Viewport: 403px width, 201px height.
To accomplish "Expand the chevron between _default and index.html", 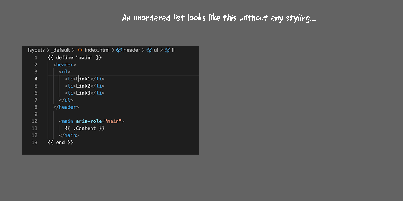I will (x=73, y=50).
